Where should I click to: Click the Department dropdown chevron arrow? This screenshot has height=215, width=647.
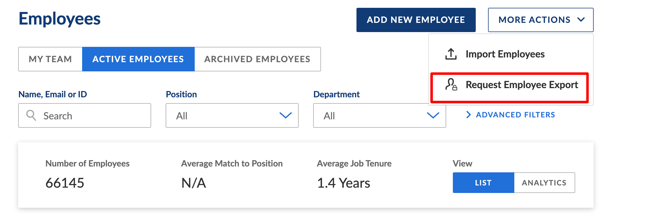tap(433, 115)
